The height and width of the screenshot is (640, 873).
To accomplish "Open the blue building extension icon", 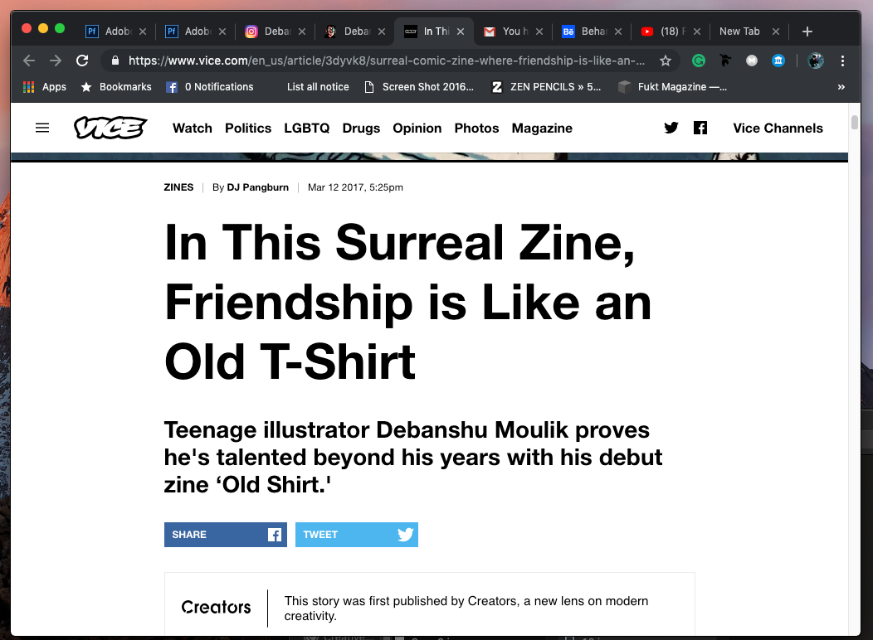I will [778, 61].
